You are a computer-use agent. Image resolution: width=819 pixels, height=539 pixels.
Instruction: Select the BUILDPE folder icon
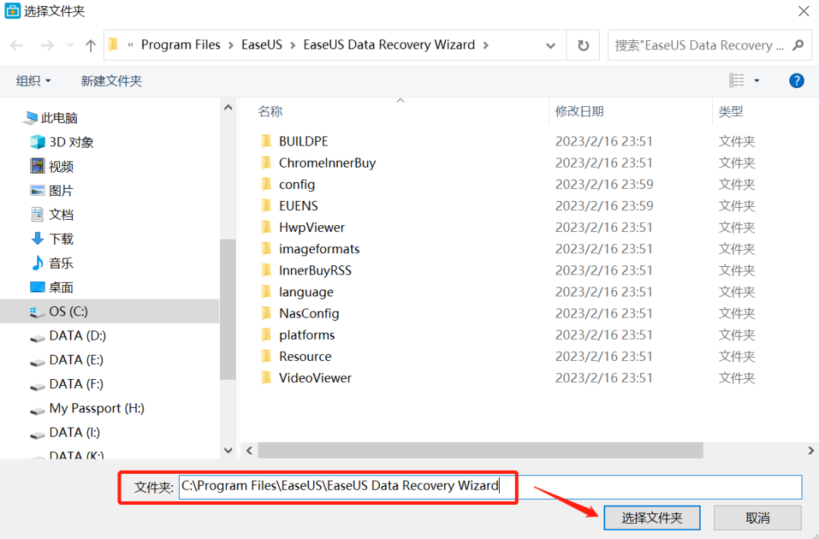point(266,141)
